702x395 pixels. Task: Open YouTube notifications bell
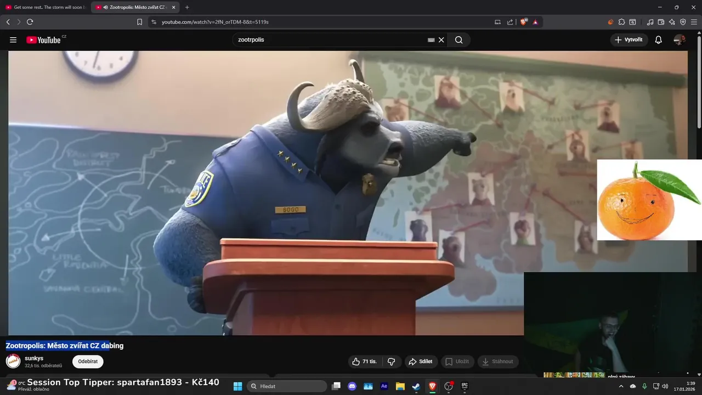[x=659, y=39]
